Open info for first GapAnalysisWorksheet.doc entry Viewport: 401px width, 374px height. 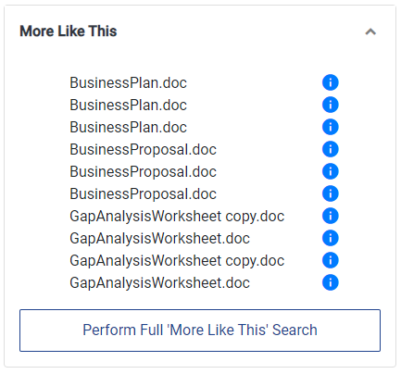(331, 238)
